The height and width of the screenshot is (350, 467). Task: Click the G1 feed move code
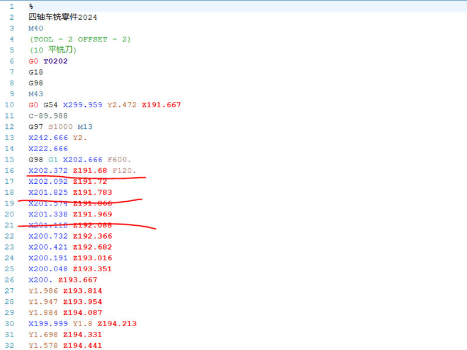(53, 159)
